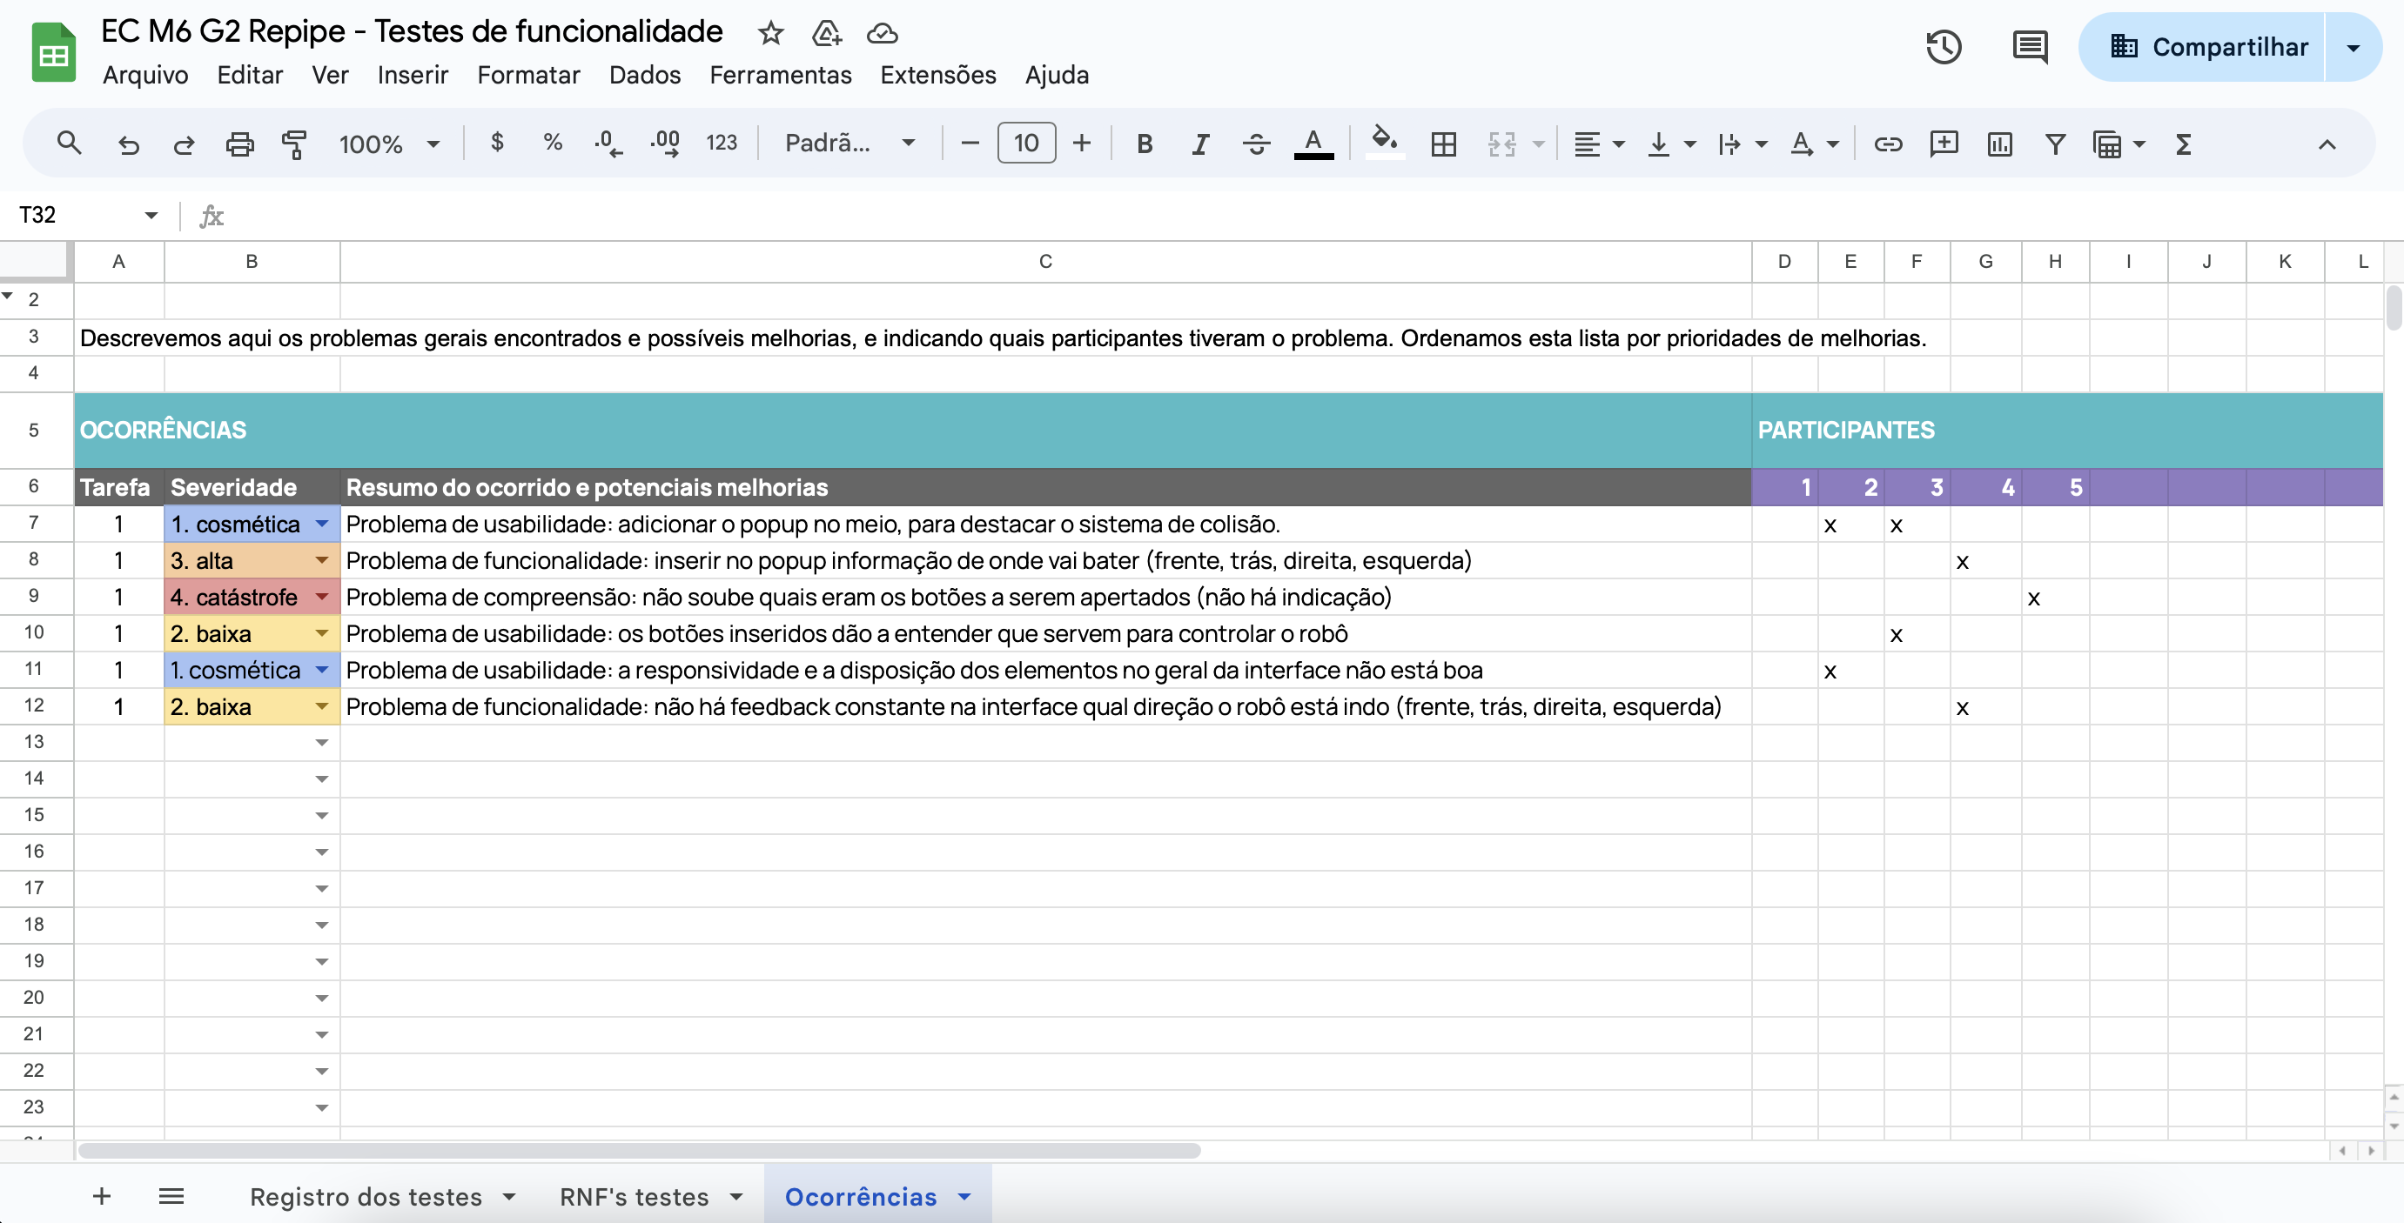Open the Dados menu
Image resolution: width=2404 pixels, height=1223 pixels.
[645, 75]
